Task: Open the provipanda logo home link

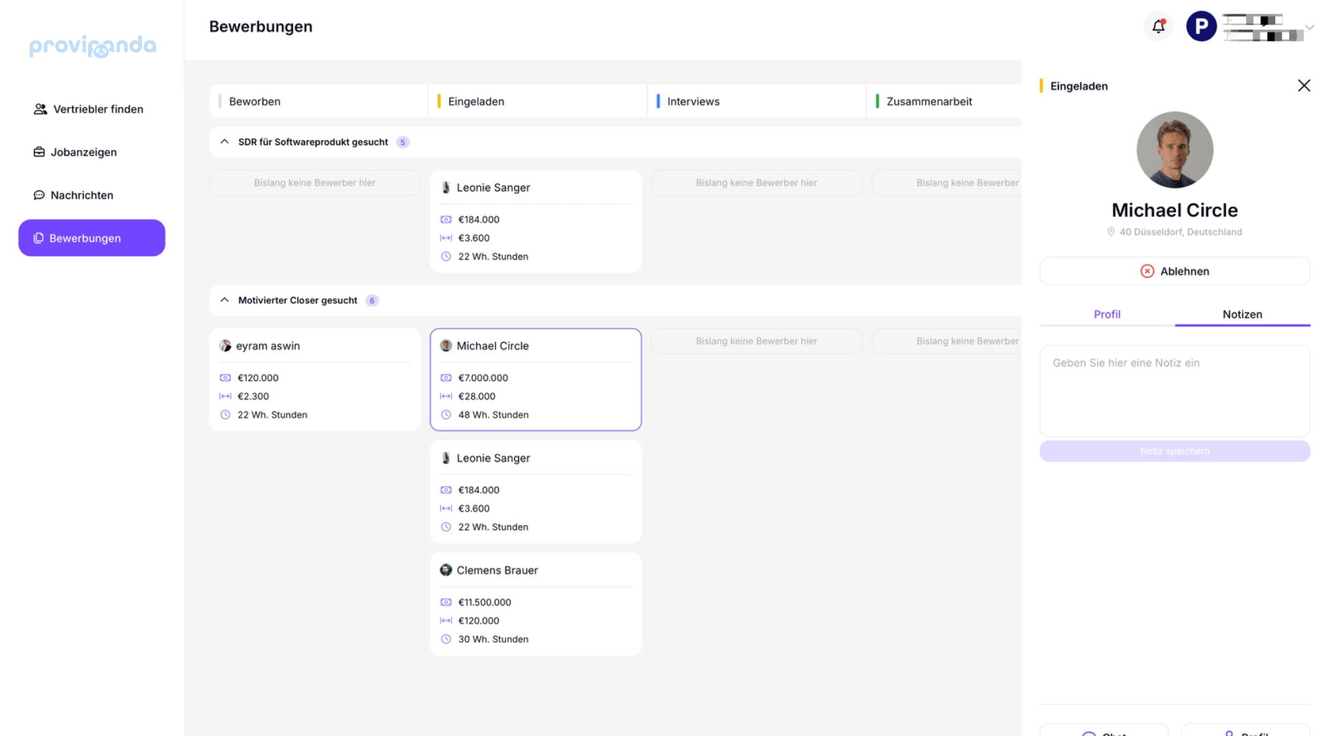Action: point(93,46)
